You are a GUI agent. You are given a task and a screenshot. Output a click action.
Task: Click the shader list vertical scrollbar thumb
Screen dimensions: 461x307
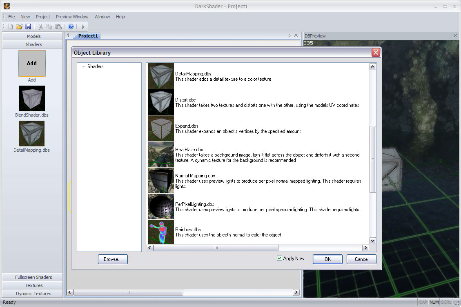click(x=372, y=159)
